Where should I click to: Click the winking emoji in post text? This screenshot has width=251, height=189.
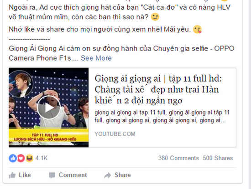pos(155,16)
